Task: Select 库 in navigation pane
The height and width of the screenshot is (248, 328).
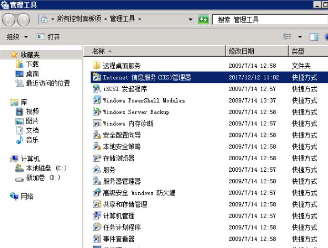Action: pos(24,102)
